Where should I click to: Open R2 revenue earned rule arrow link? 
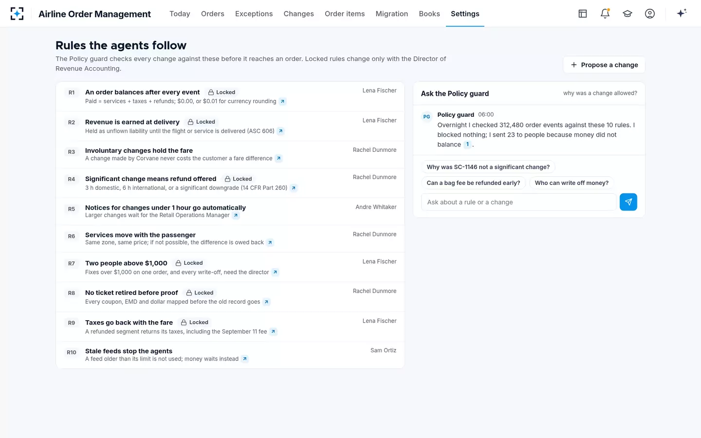tap(281, 131)
